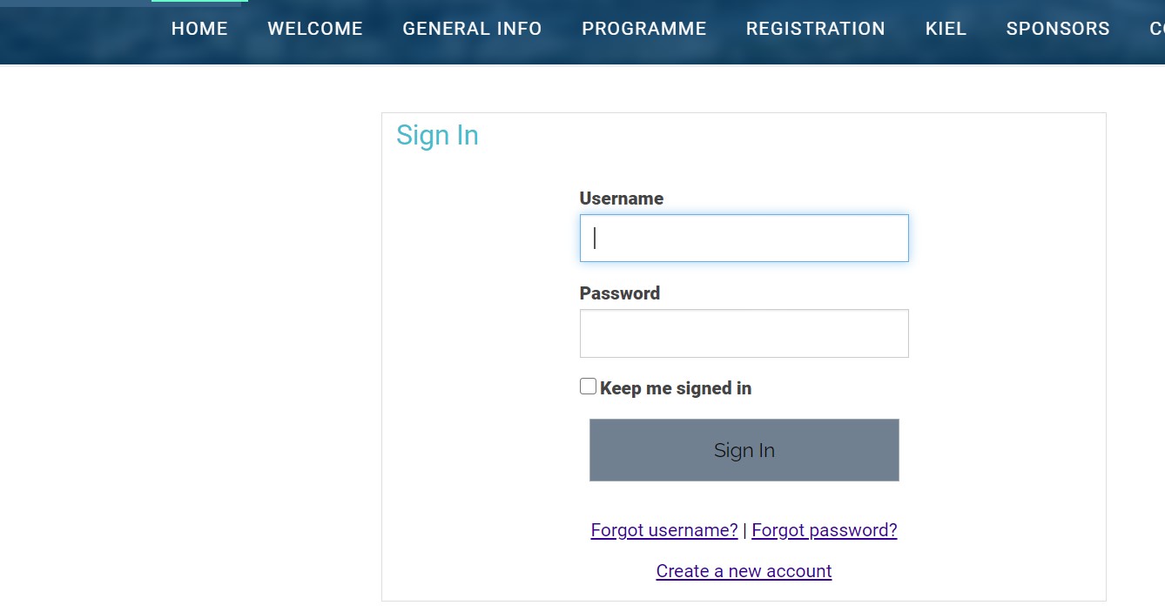Screen dimensions: 1165x612
Task: Click the Username field label
Action: click(622, 198)
